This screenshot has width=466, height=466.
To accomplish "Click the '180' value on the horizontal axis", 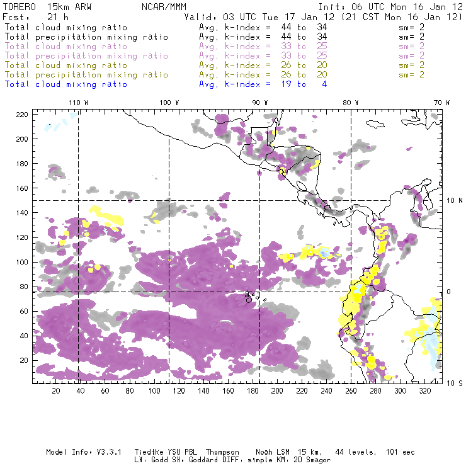I will point(253,391).
